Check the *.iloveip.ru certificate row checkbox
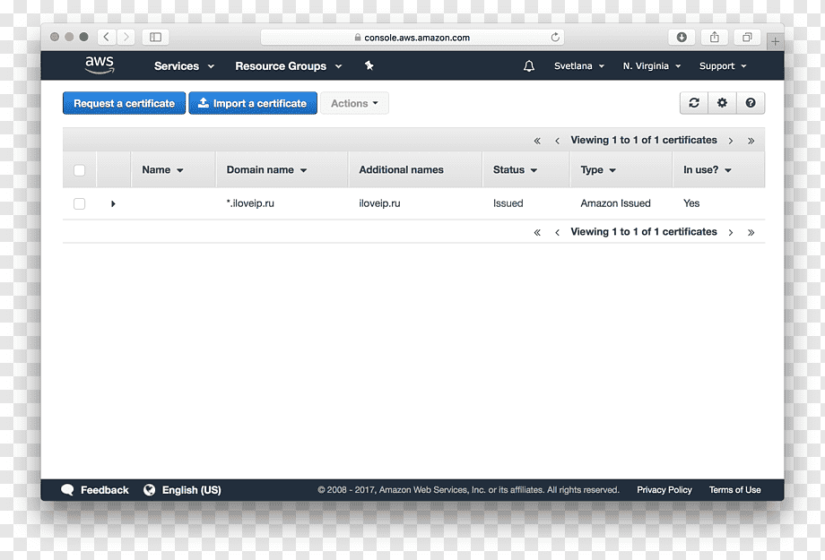 click(80, 203)
